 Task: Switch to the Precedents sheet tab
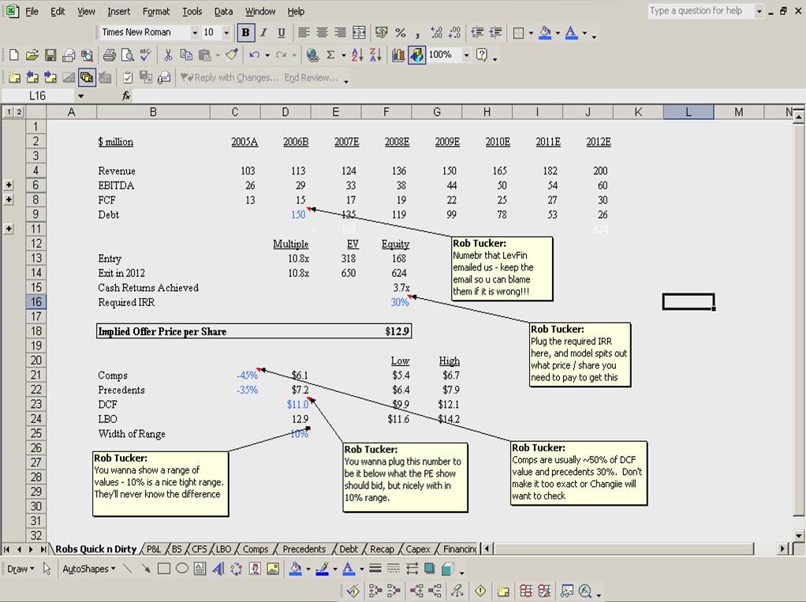(304, 549)
